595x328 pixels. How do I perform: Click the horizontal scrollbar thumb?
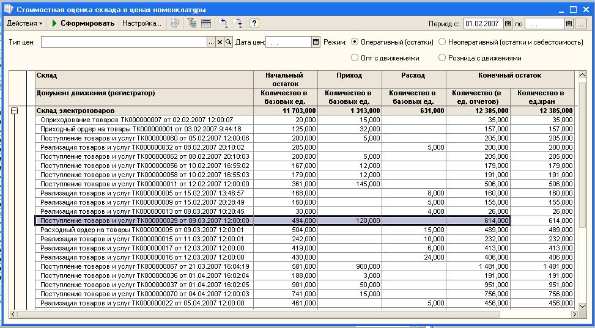pos(259,315)
